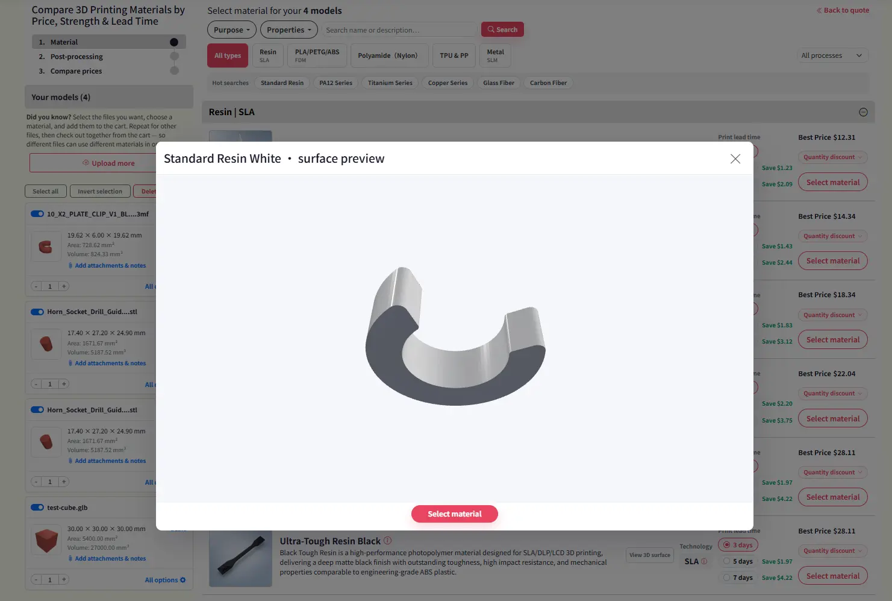
Task: Click Invert selection button
Action: (100, 192)
